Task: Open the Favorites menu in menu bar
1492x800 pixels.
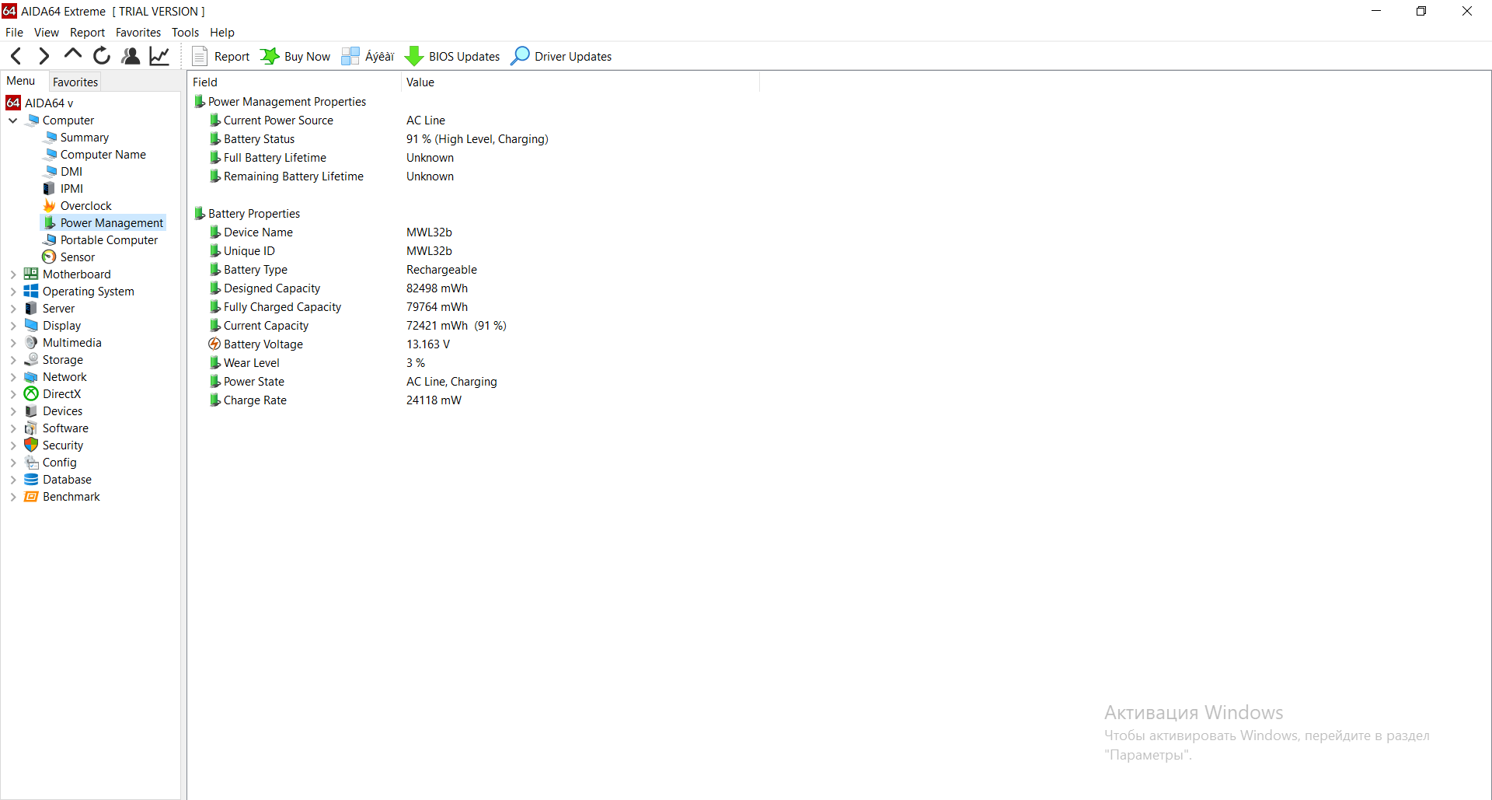Action: (x=138, y=33)
